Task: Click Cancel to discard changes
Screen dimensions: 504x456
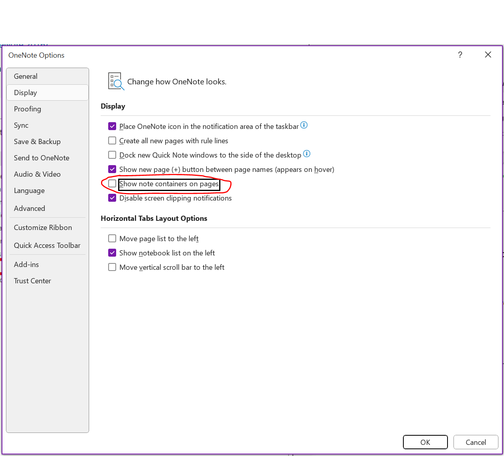Action: point(476,442)
